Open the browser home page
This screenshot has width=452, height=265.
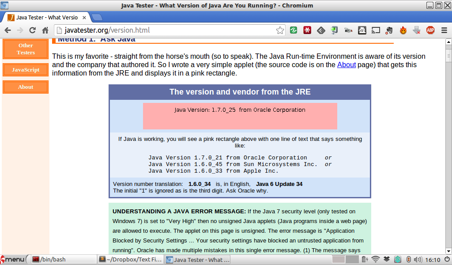[45, 30]
